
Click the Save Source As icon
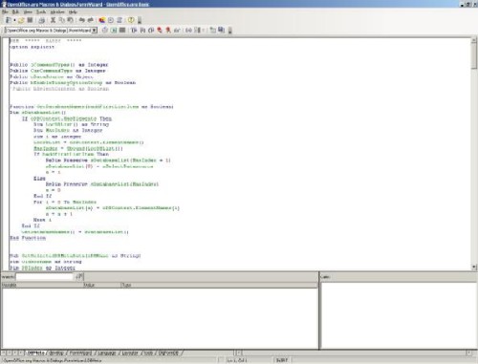click(221, 31)
